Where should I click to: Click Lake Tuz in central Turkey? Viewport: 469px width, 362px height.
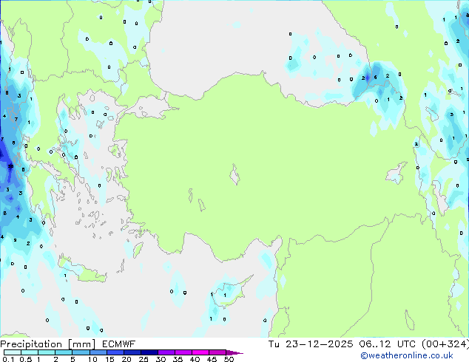tap(234, 175)
